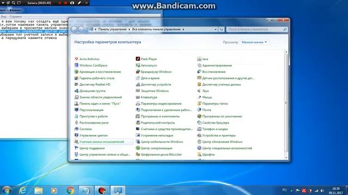Open Internet Explorer from taskbar
348x195 pixels.
pos(23,190)
